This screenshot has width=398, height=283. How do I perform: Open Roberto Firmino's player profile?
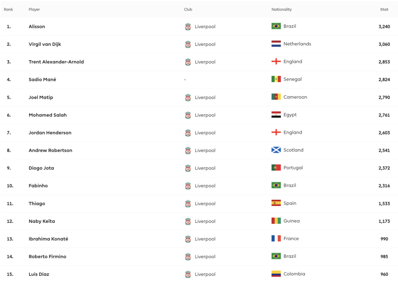click(x=47, y=257)
